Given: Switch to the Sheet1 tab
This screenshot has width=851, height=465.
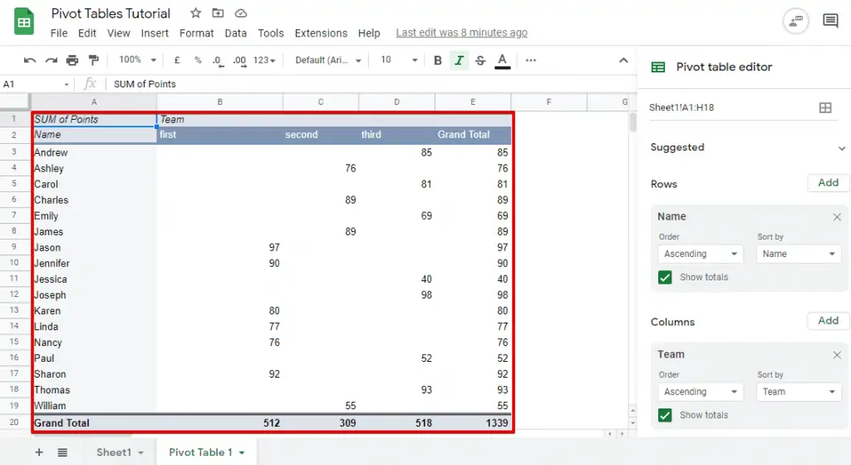Looking at the screenshot, I should click(x=114, y=452).
